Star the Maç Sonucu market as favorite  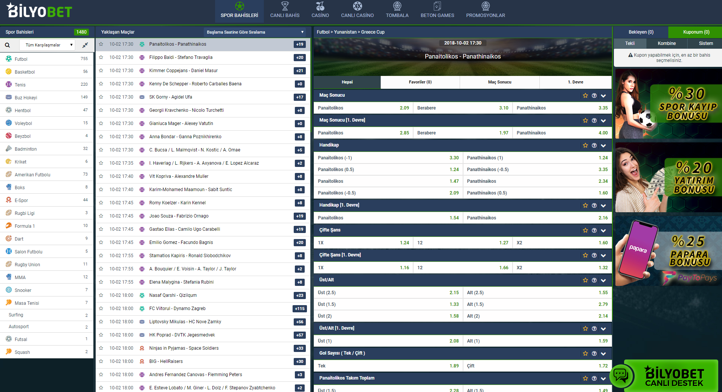585,96
